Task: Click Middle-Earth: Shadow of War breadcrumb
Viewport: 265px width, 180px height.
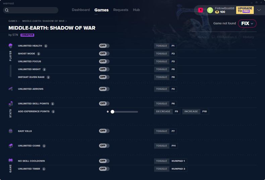Action: [x=43, y=21]
